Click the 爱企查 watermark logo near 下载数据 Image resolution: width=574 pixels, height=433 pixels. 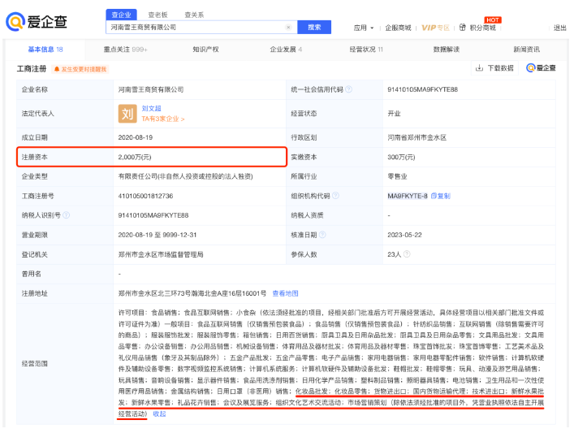click(541, 67)
